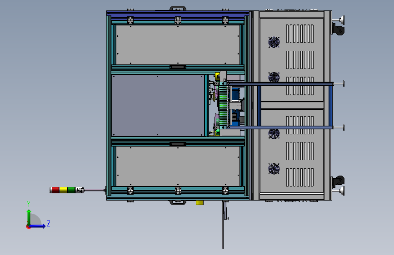Viewport: 394px width, 255px height.
Task: Select the topmost cooling fan on the cabinet
Action: pyautogui.click(x=274, y=42)
